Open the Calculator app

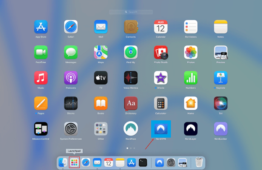(161, 103)
